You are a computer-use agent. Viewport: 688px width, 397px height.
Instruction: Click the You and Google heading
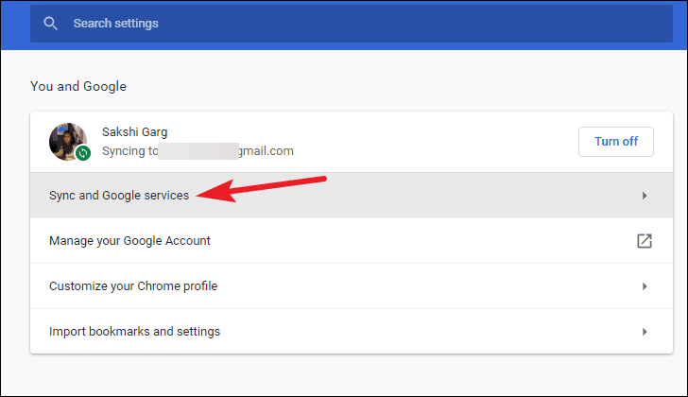78,86
